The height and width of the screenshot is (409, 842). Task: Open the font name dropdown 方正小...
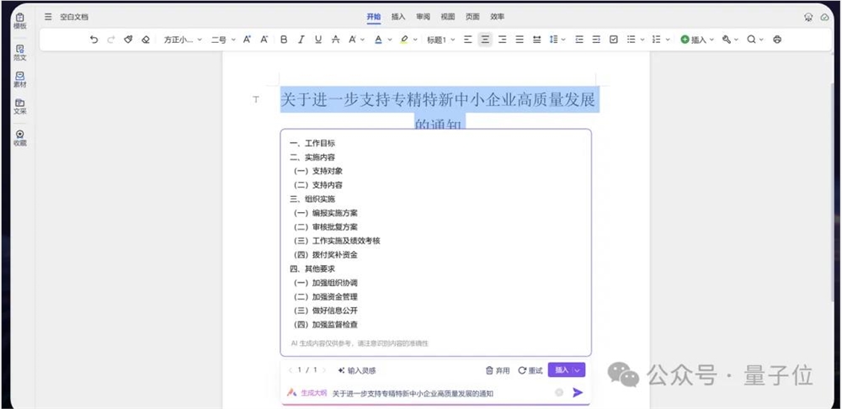click(183, 40)
